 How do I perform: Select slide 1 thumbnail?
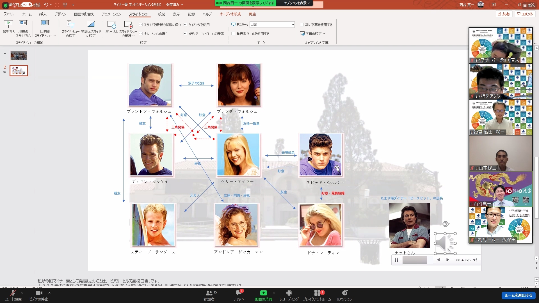19,56
